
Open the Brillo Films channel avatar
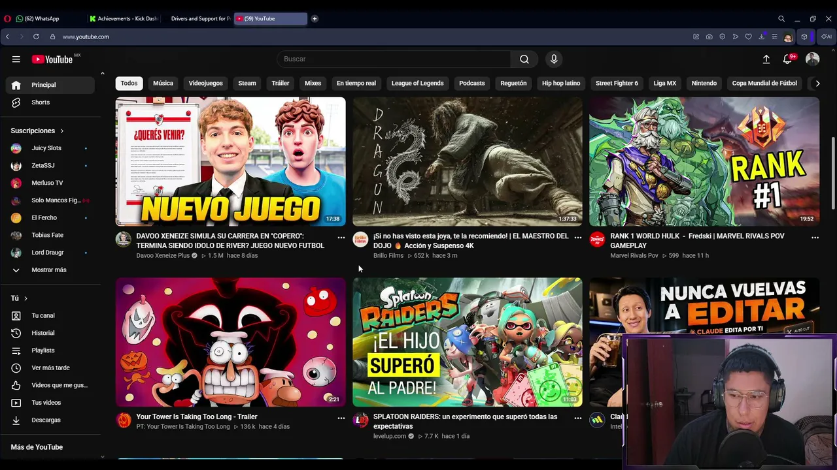point(361,240)
